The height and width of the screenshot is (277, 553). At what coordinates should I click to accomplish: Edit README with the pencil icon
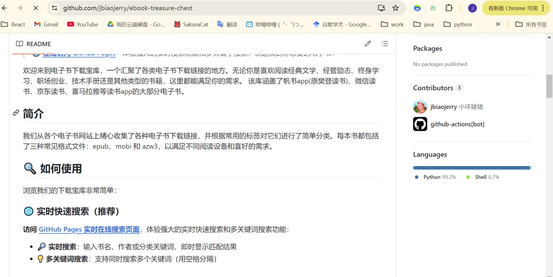tap(368, 43)
